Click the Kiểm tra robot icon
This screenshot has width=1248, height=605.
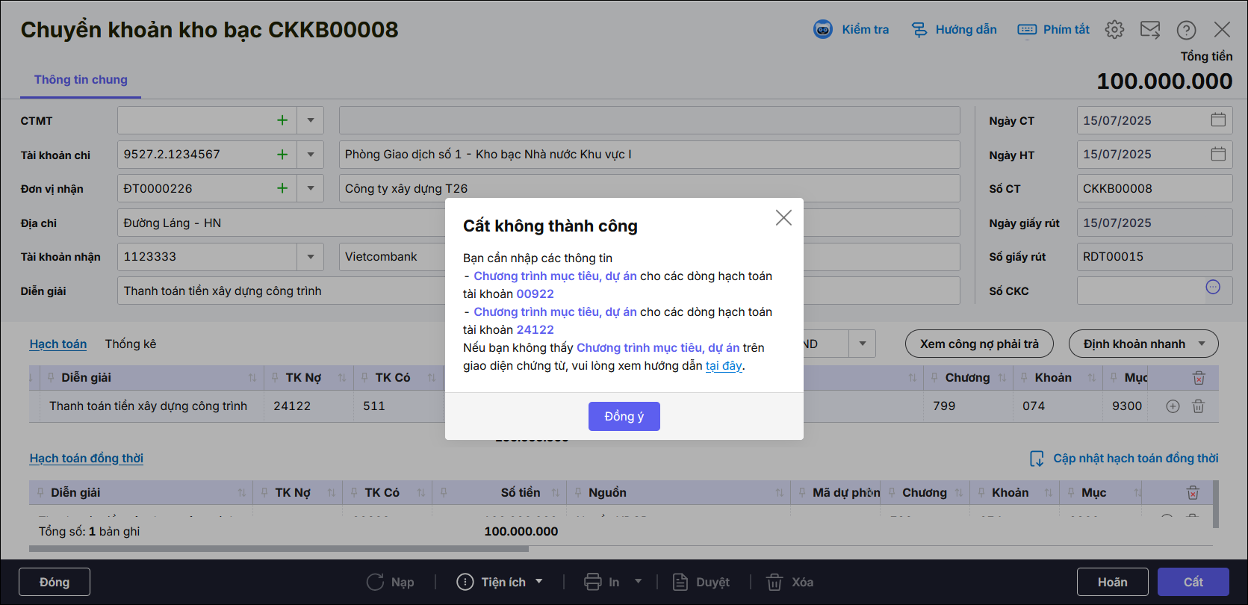[x=822, y=30]
